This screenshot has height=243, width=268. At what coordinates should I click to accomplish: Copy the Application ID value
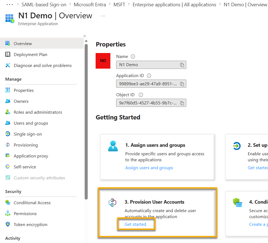(x=182, y=84)
